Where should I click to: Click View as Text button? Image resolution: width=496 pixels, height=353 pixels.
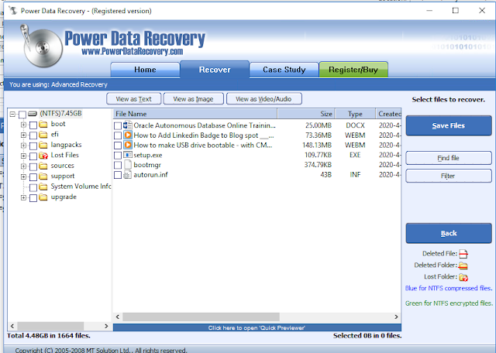[134, 99]
